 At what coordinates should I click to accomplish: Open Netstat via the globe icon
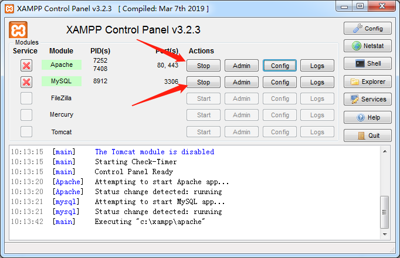[x=367, y=46]
